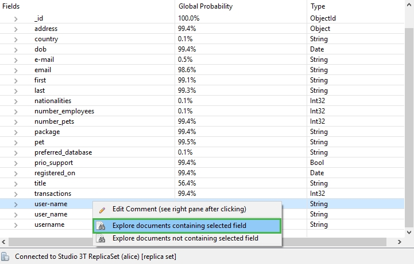
Task: Select the user_name field name
Action: pyautogui.click(x=51, y=215)
